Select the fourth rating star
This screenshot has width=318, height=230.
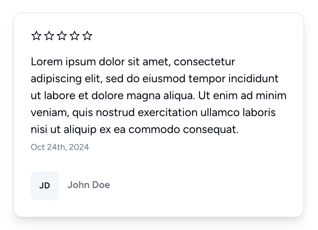pos(75,36)
